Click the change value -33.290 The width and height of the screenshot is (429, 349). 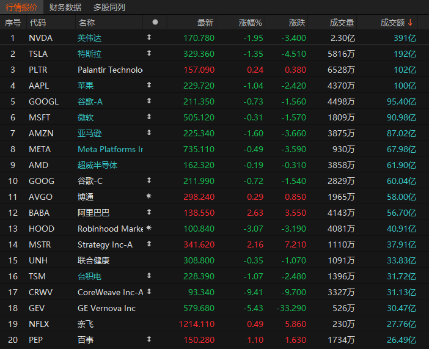[x=291, y=308]
